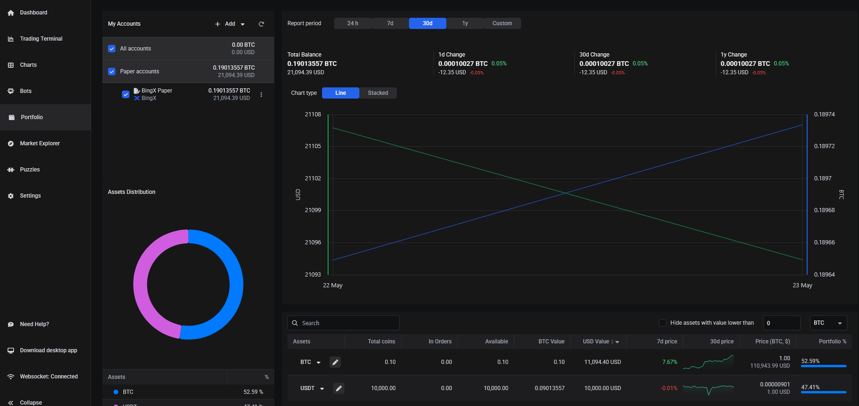Click the 11,094.40 USD value cell
859x406 pixels.
[x=602, y=362]
